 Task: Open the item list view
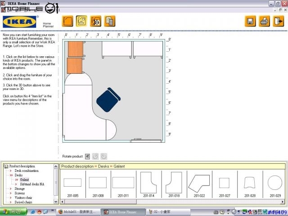click(110, 21)
